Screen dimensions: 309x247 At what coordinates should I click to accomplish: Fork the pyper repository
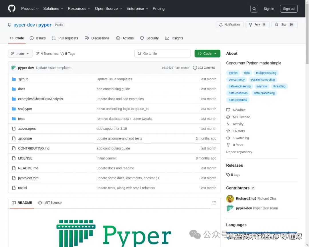coord(257,25)
